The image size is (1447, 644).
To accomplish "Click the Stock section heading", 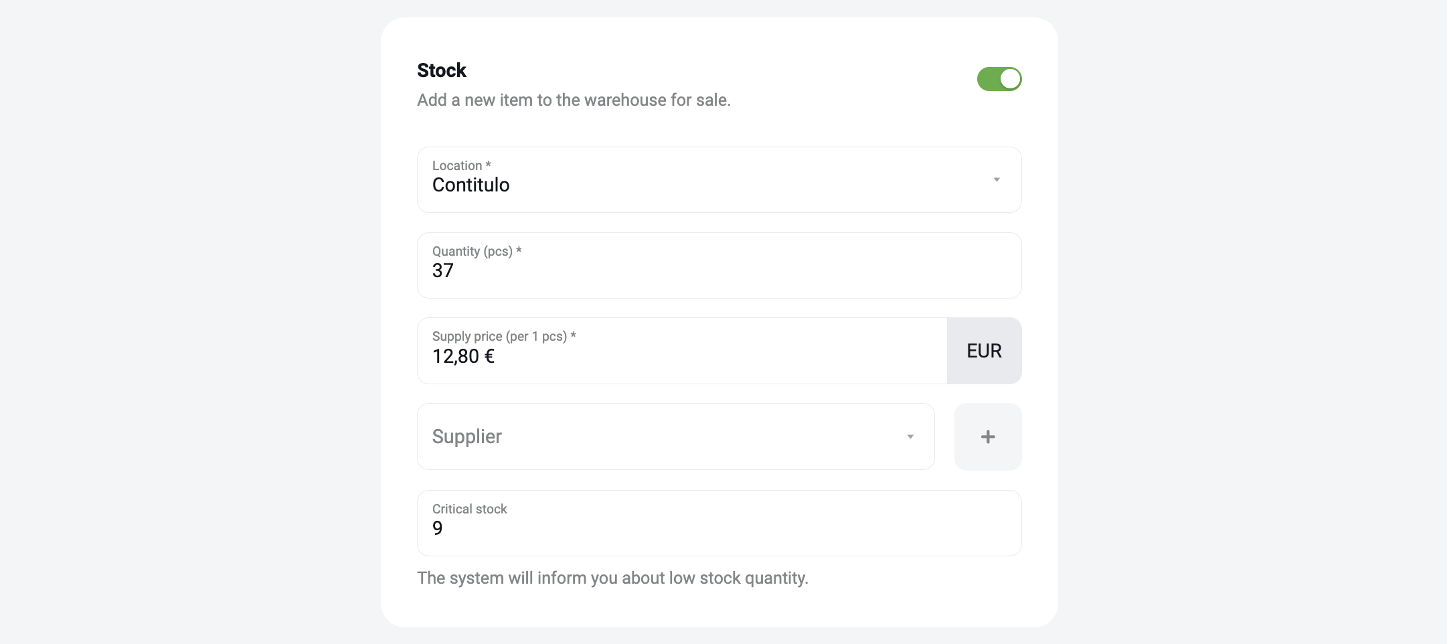I will pyautogui.click(x=442, y=70).
